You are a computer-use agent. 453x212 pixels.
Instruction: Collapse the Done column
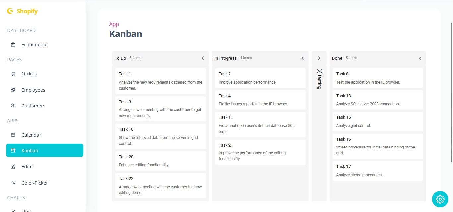[x=420, y=58]
